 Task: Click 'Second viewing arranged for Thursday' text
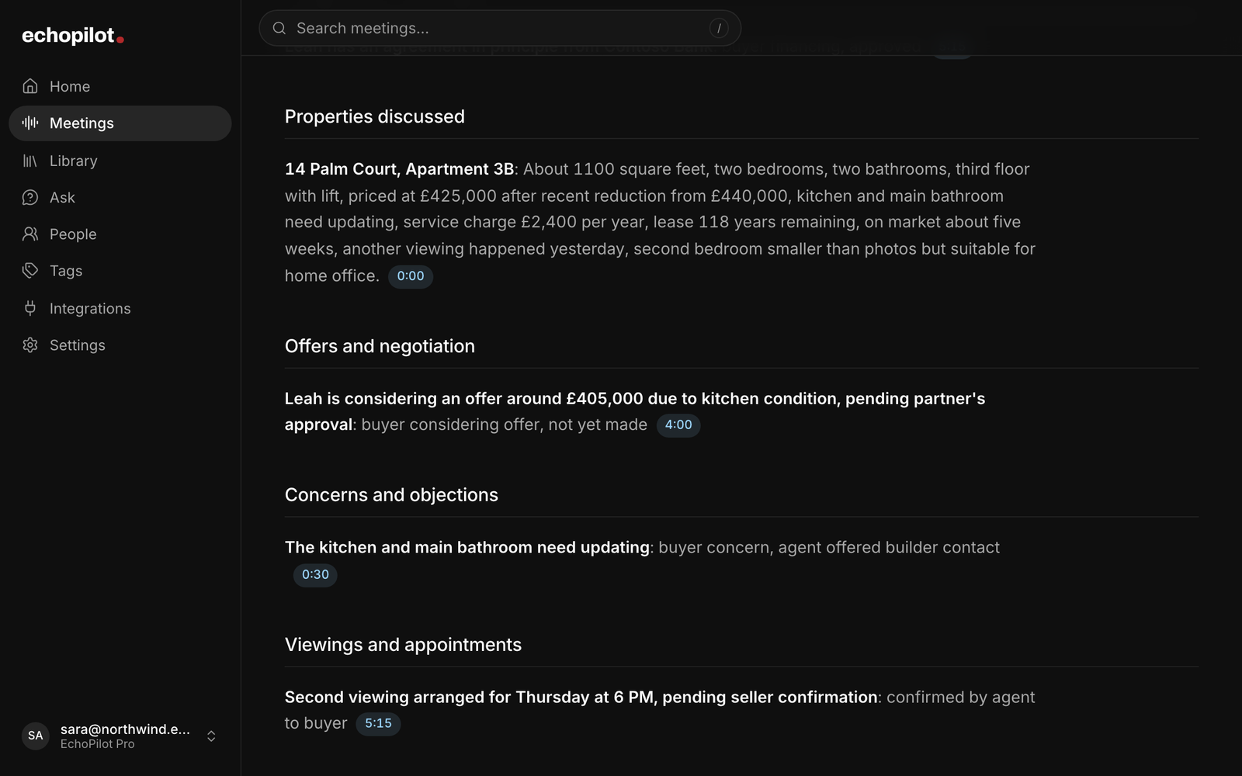[433, 697]
